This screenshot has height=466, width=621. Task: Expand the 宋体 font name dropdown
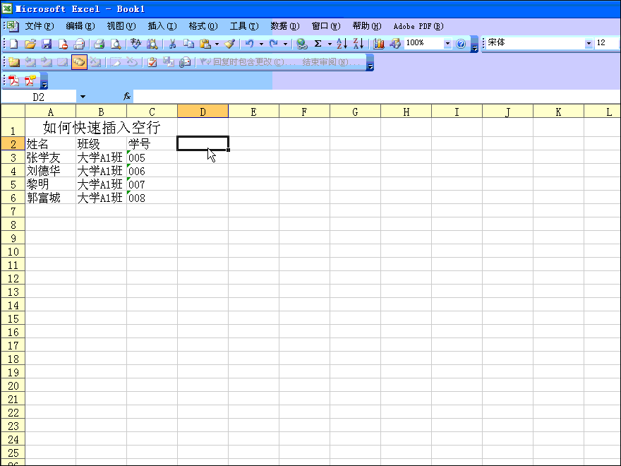pyautogui.click(x=589, y=44)
